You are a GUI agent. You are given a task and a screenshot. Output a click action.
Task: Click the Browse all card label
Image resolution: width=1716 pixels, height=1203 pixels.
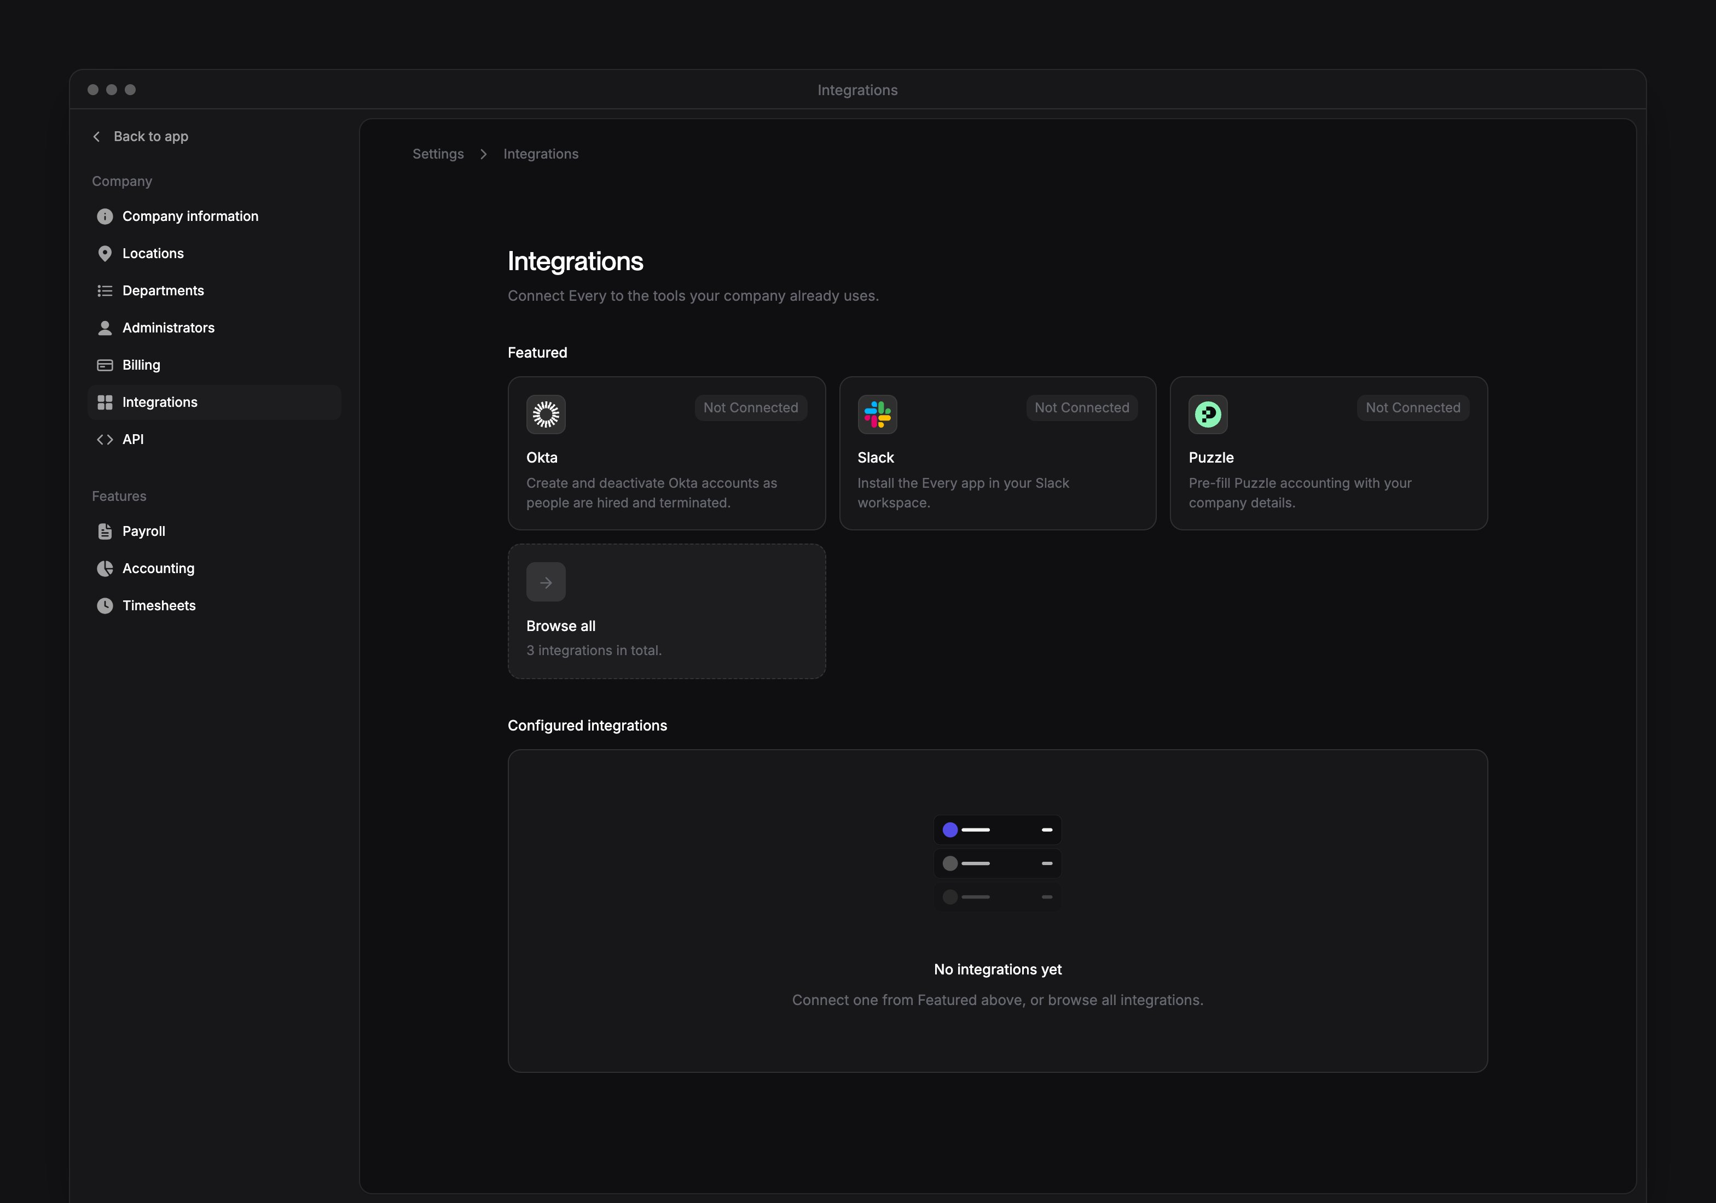click(x=560, y=626)
